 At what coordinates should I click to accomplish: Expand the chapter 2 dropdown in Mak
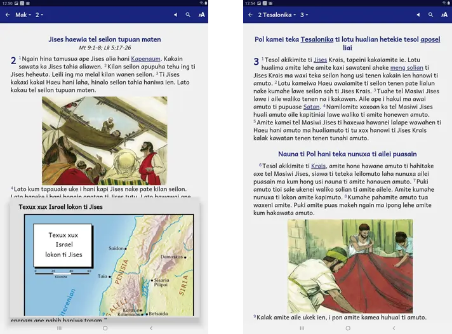coord(39,15)
